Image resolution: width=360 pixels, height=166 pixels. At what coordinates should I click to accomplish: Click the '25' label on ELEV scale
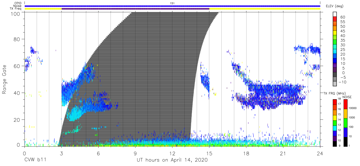[343, 49]
